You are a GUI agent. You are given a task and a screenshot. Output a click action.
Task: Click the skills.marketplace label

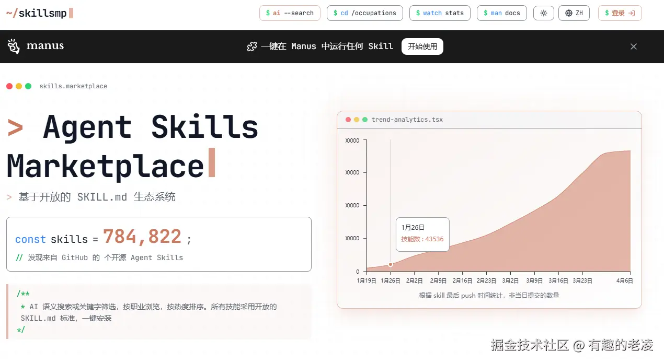(73, 86)
